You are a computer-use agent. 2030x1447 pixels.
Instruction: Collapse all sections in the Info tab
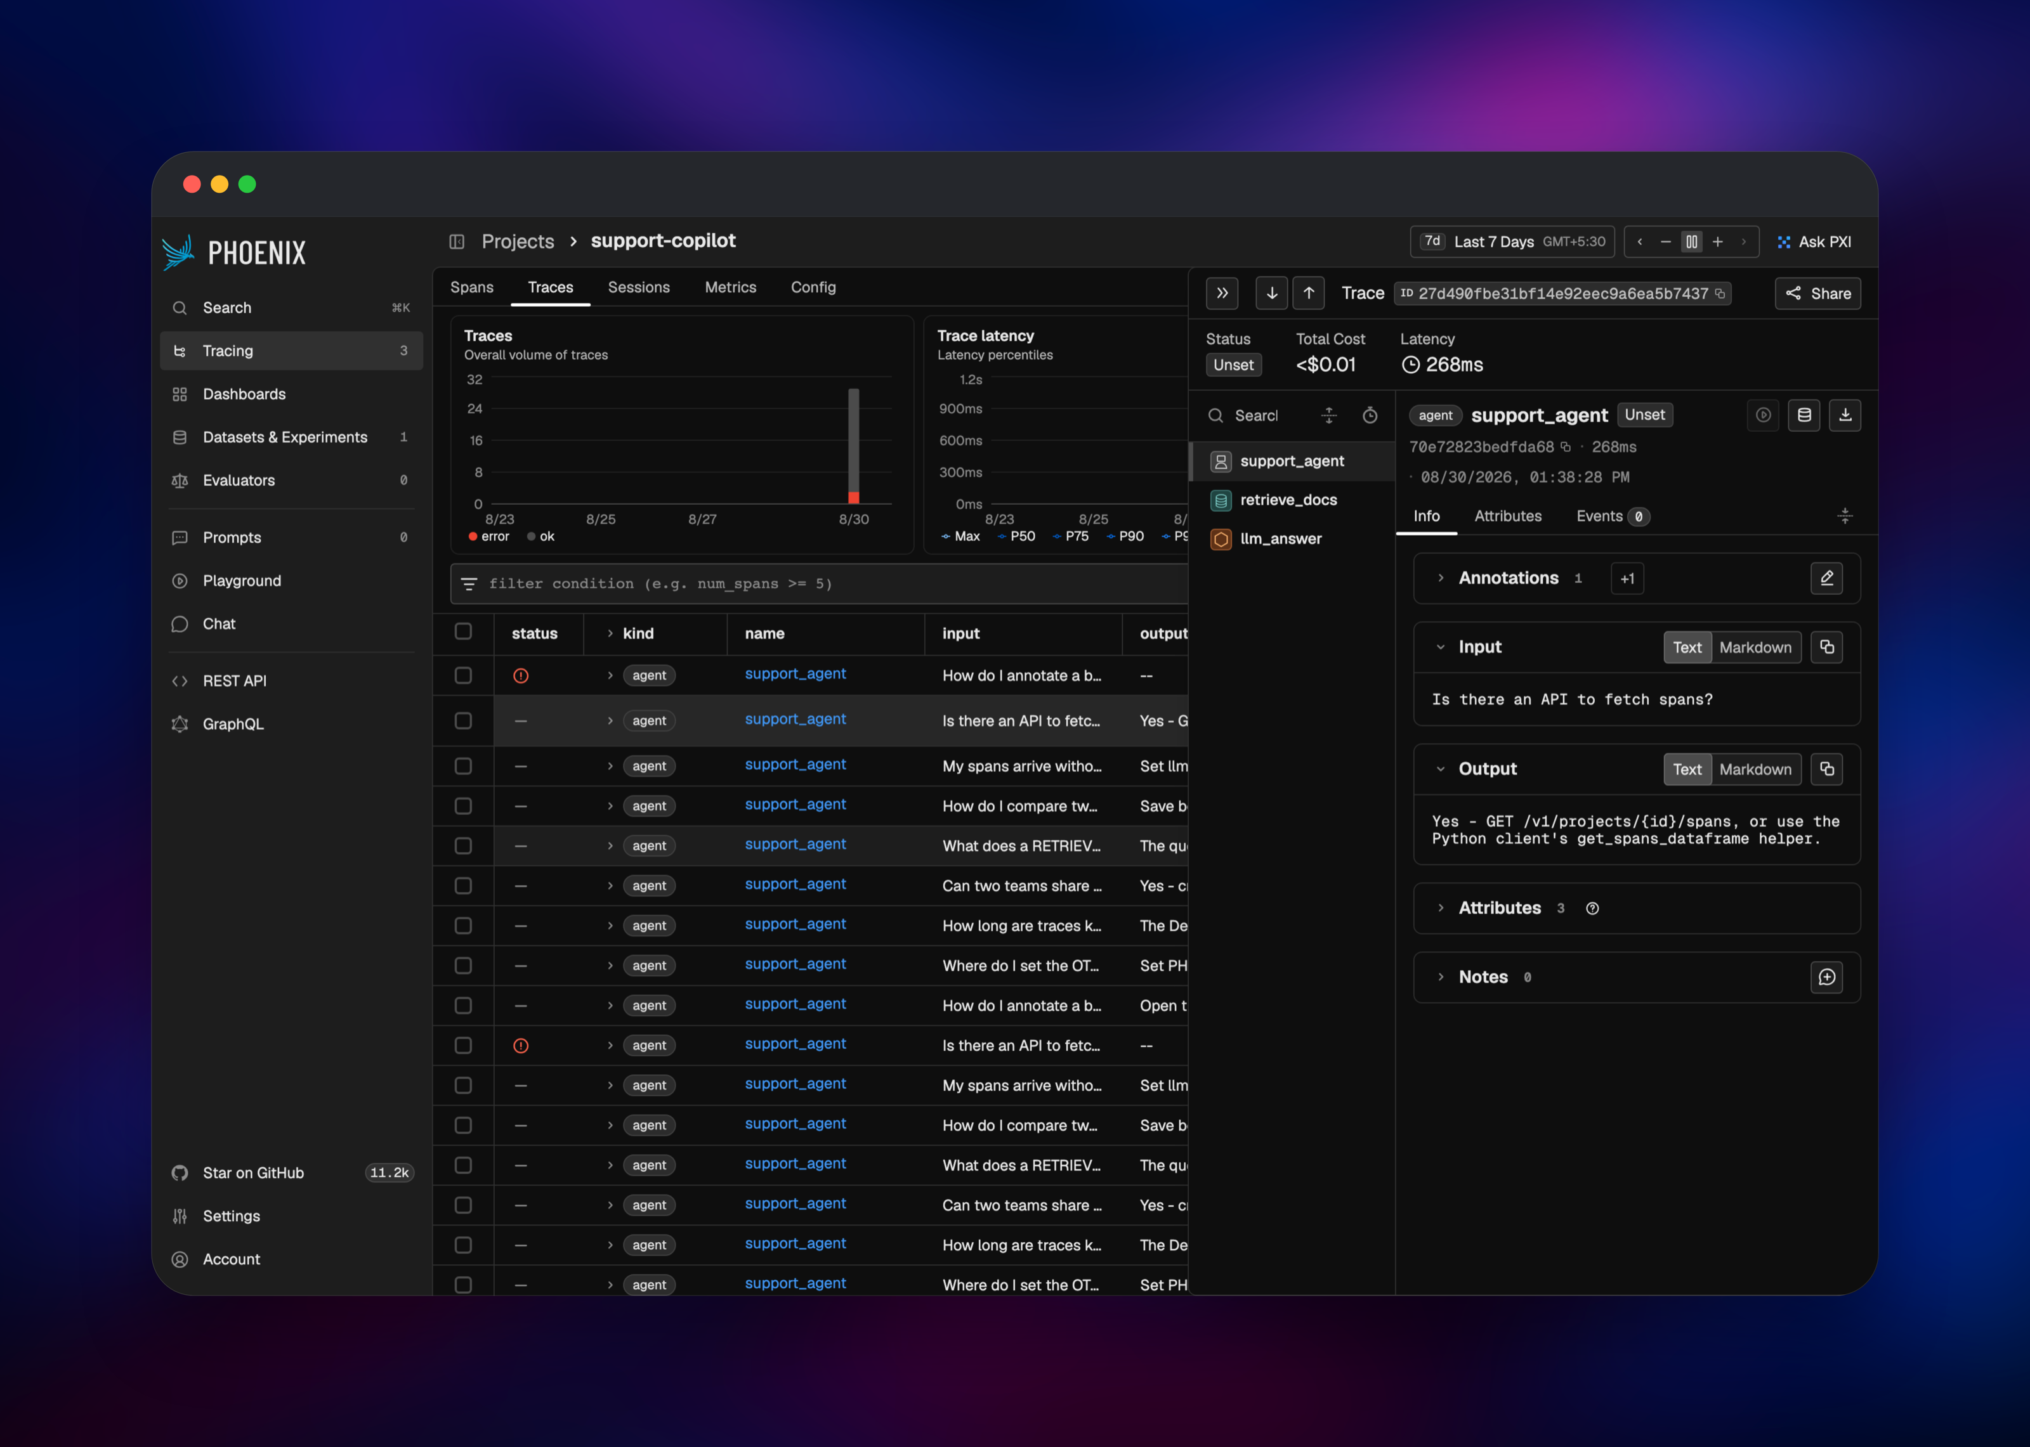pos(1845,516)
